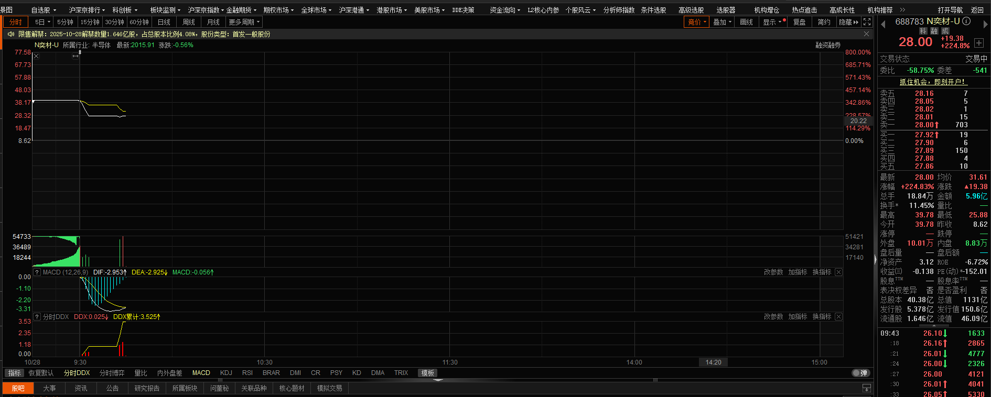Collapse the quote details with small up arrow
991x397 pixels.
pos(933,326)
